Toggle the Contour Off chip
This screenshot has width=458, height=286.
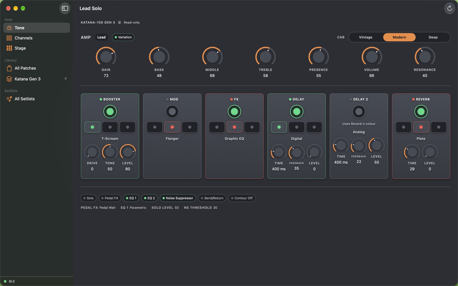(242, 198)
